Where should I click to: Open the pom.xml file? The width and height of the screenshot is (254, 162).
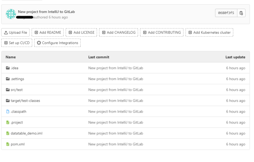[18, 144]
